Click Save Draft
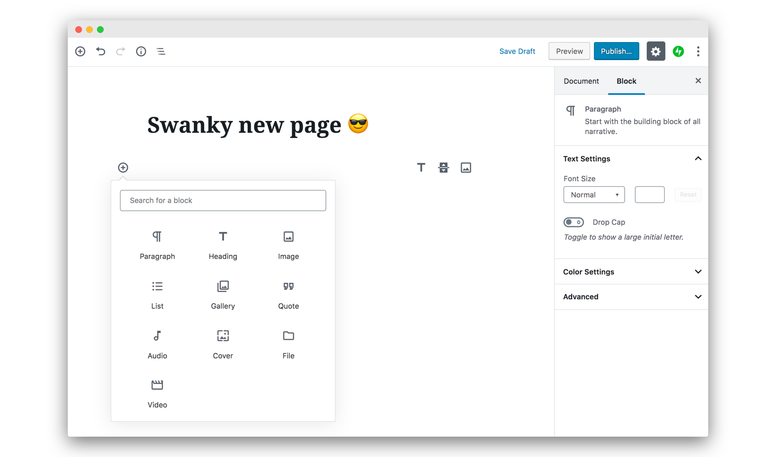Screen dimensions: 776x457 pyautogui.click(x=517, y=51)
